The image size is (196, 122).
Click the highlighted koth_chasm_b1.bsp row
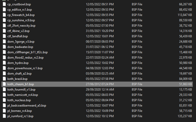point(97,84)
